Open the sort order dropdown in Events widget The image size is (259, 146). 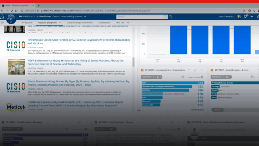[x=228, y=77]
